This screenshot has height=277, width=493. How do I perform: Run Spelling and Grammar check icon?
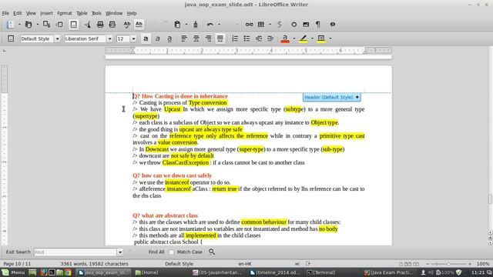tap(126, 25)
